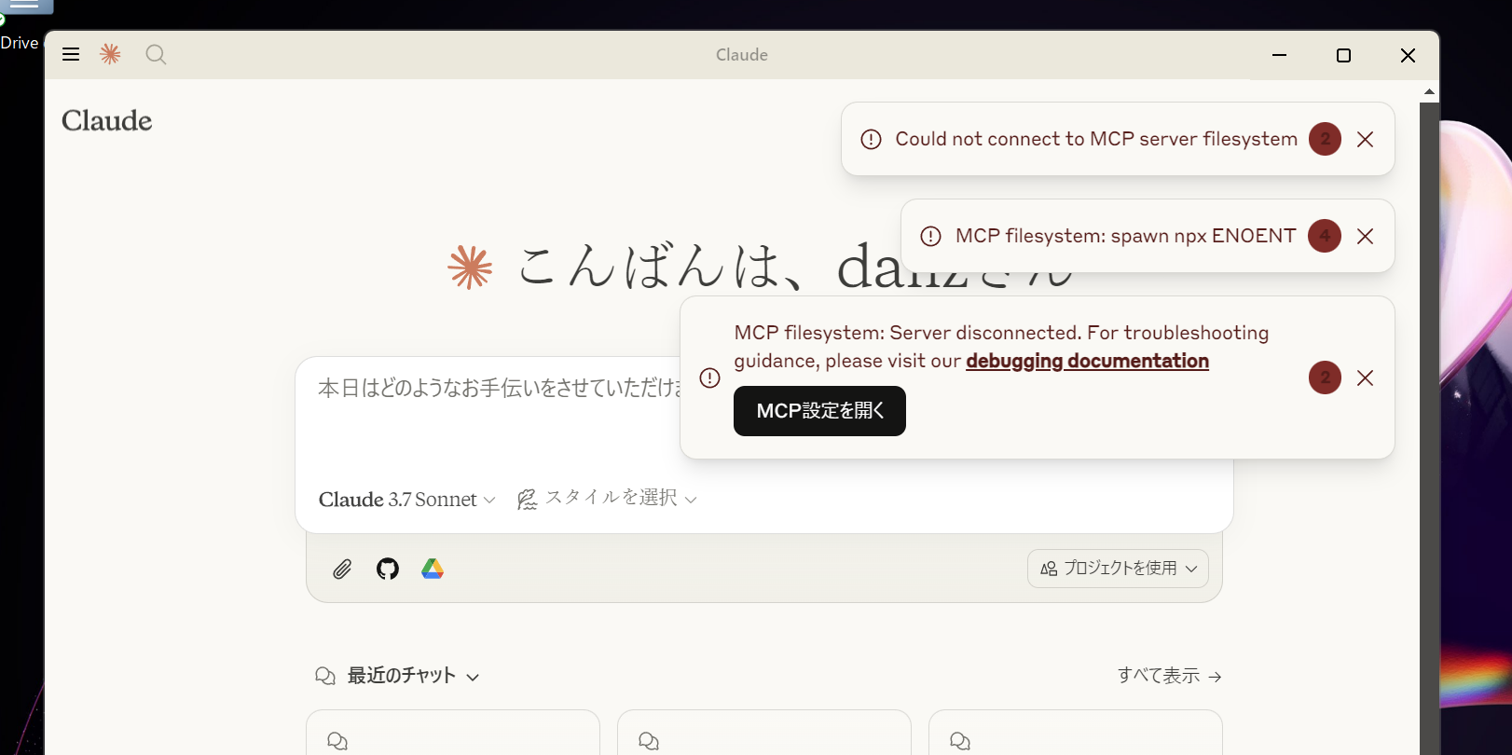
Task: Click the chat bubble icon beside 最近のチャット
Action: [x=325, y=676]
